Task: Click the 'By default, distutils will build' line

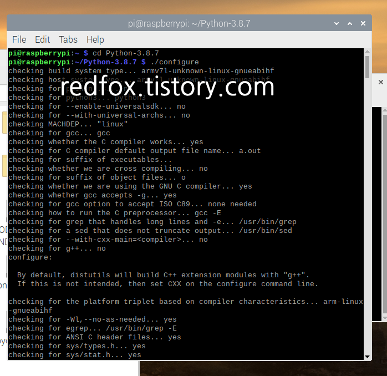Action: (163, 275)
